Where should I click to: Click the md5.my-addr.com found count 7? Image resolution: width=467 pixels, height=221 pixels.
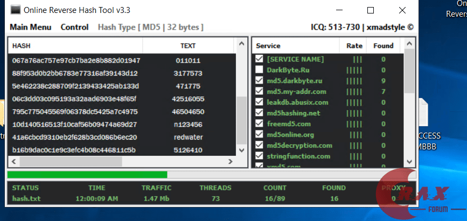point(384,91)
